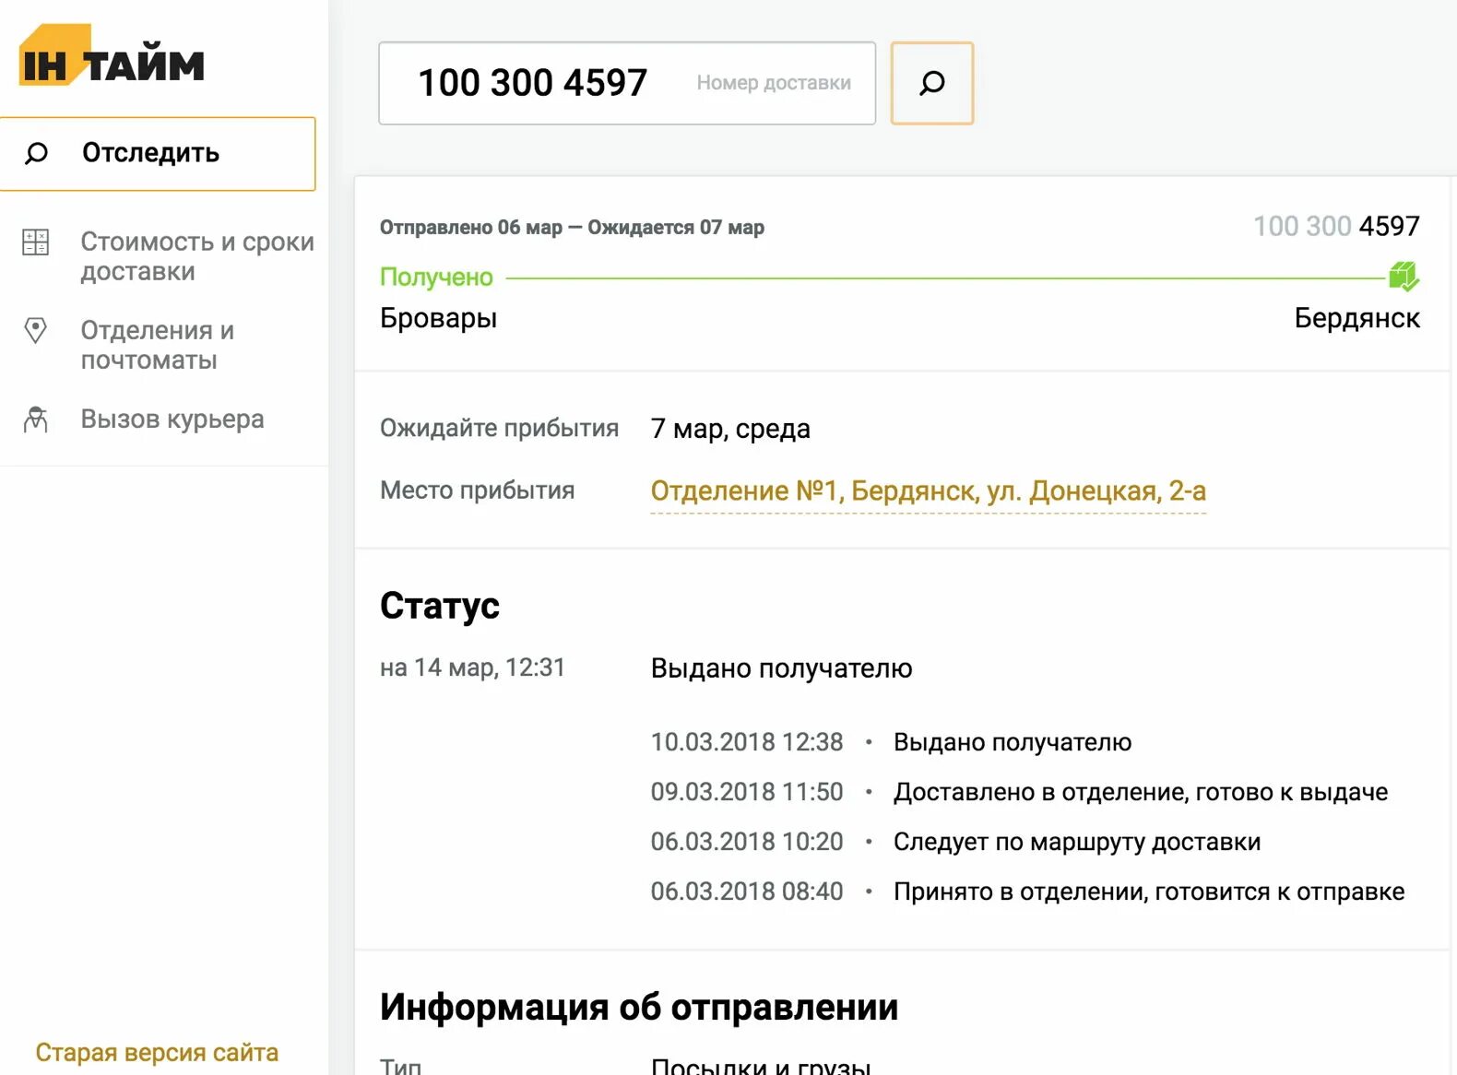Click the magnifier search button
The width and height of the screenshot is (1457, 1075).
(932, 83)
